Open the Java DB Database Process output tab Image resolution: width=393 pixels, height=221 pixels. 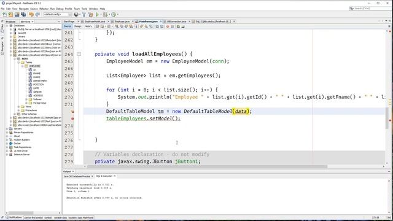77,176
